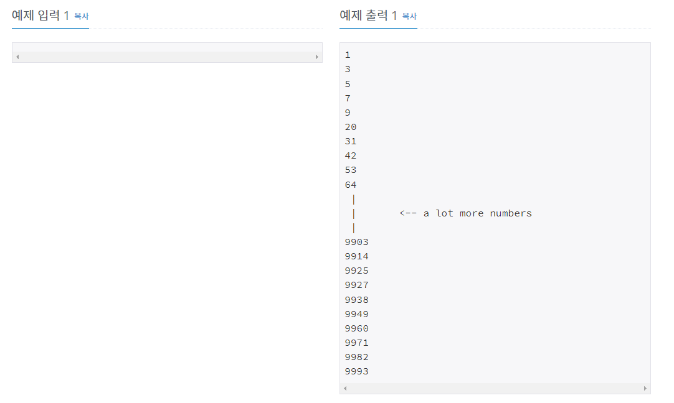The height and width of the screenshot is (403, 674).
Task: Click left scroll arrow in input box
Action: click(x=17, y=57)
